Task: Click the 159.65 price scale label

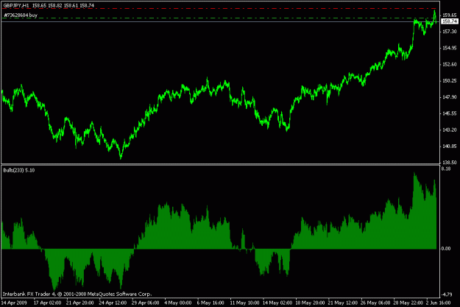Action: click(x=450, y=15)
